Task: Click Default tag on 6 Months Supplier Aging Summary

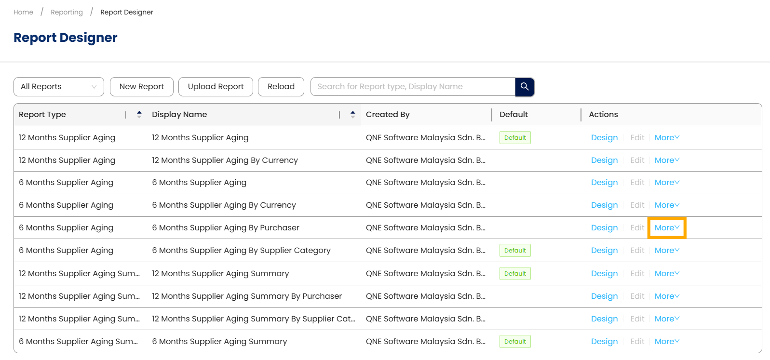Action: pyautogui.click(x=515, y=341)
